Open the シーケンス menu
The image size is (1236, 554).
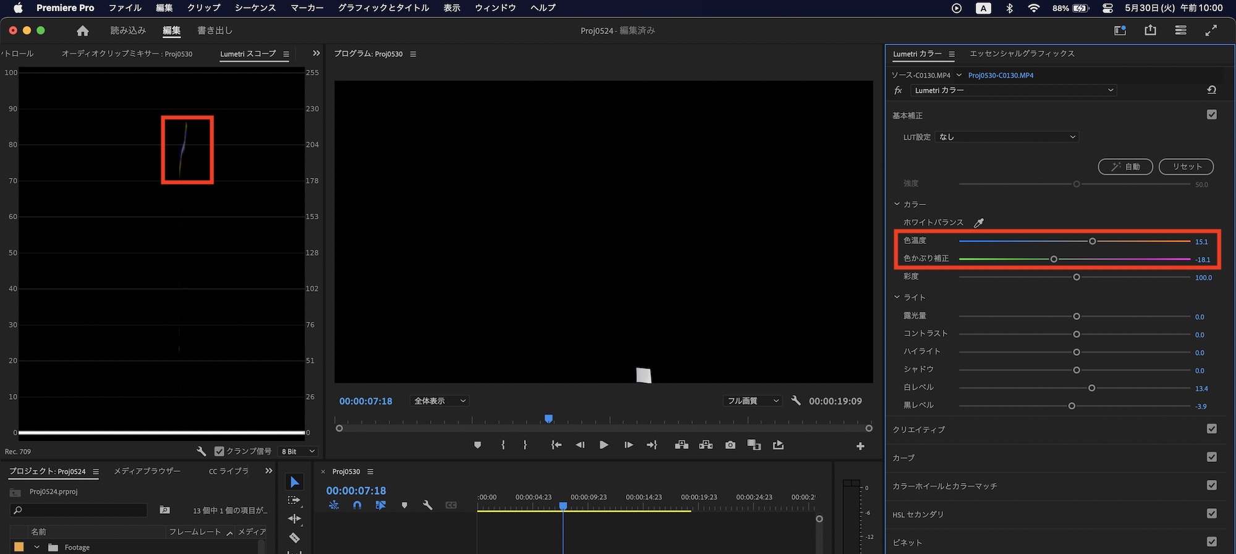[255, 8]
